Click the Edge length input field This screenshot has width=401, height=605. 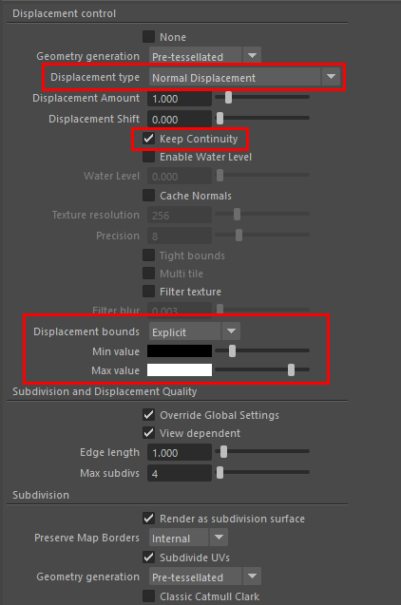(180, 453)
